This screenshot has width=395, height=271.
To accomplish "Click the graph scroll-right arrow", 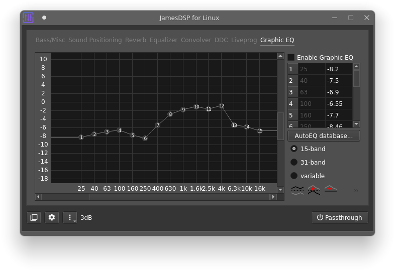I will click(273, 197).
